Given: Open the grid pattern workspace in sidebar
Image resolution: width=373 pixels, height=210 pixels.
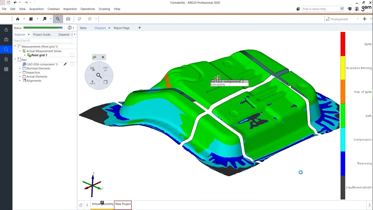Looking at the screenshot, I should click(6, 69).
